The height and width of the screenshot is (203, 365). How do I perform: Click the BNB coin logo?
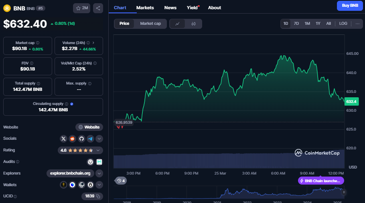(x=7, y=8)
